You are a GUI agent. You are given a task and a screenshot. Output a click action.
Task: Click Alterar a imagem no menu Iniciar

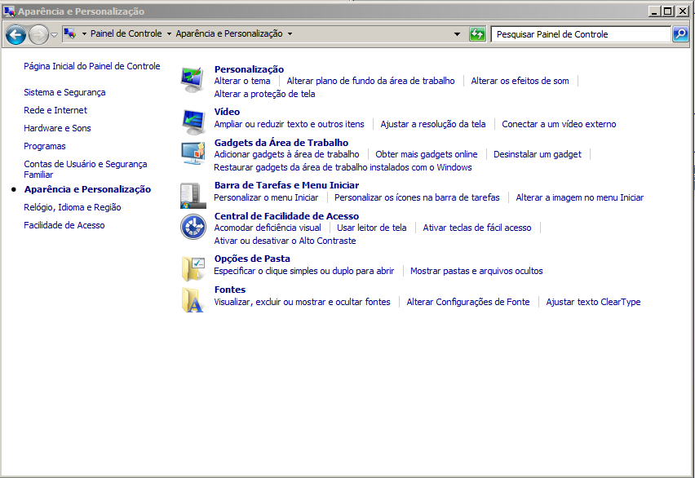(x=580, y=197)
